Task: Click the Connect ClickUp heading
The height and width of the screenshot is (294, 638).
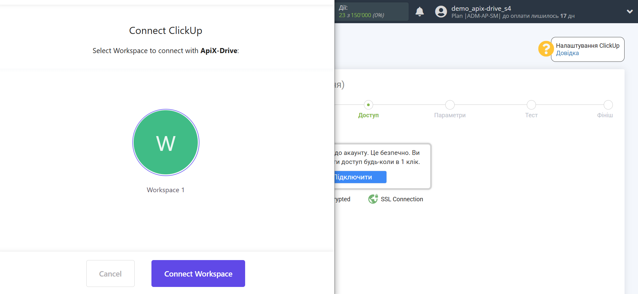Action: click(166, 31)
